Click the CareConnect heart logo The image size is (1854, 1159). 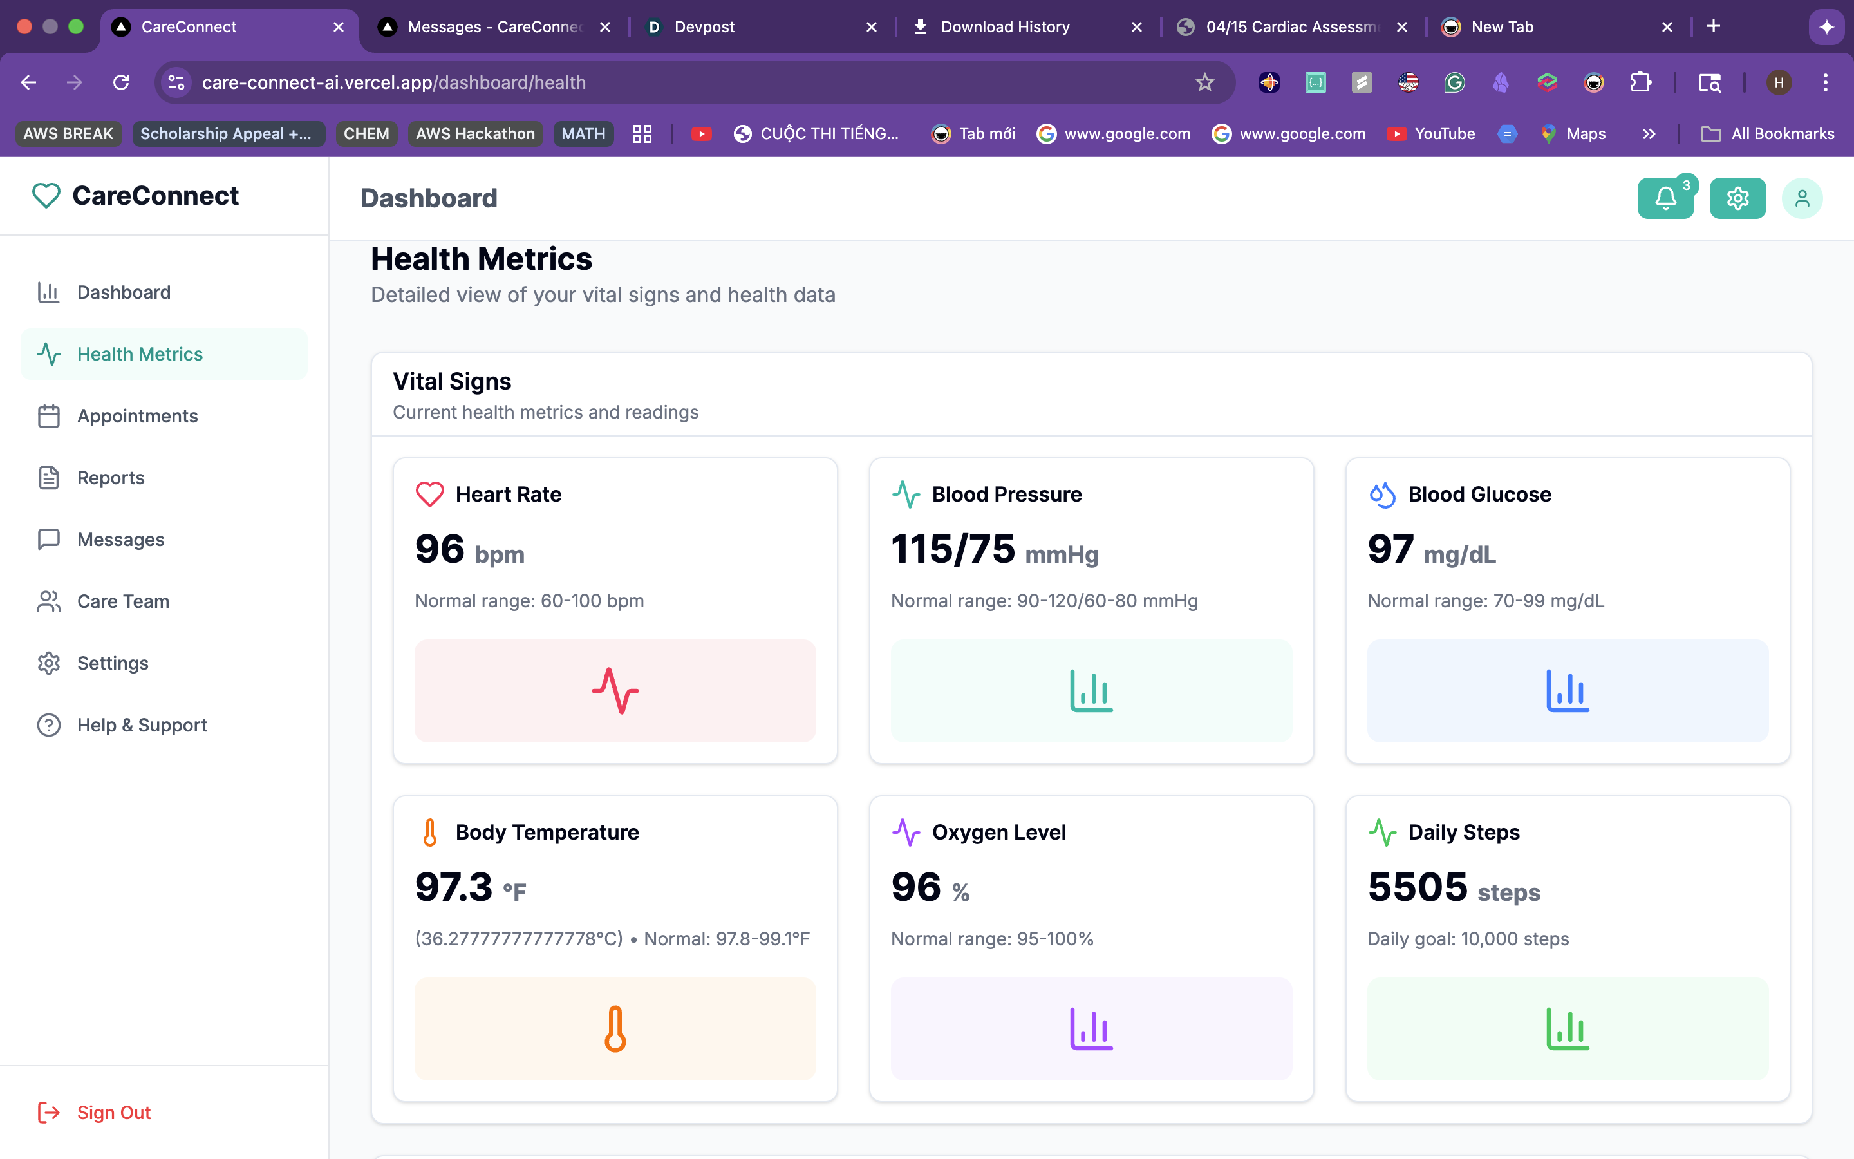pos(46,196)
